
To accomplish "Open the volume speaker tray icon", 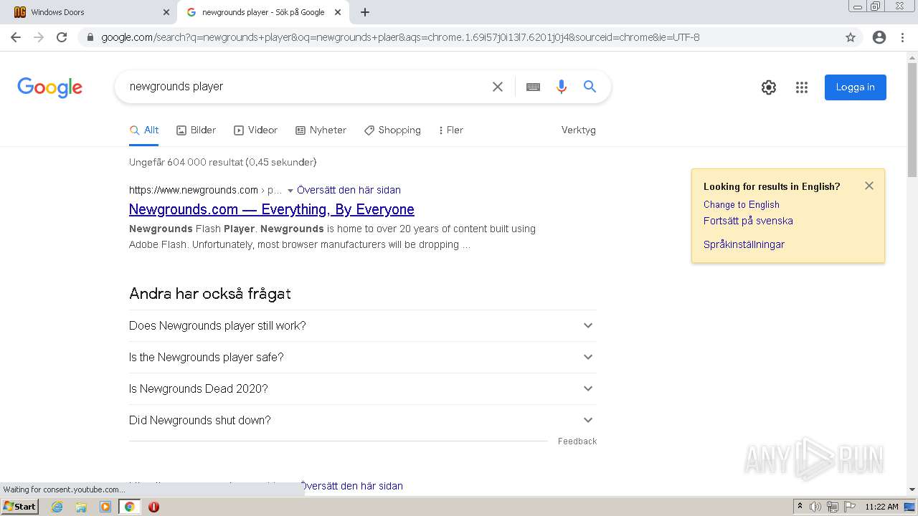I will click(815, 507).
